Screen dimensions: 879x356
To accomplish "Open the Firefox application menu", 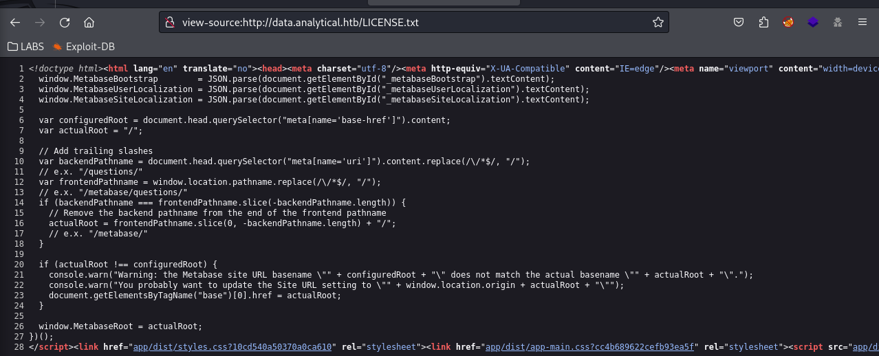I will 862,22.
